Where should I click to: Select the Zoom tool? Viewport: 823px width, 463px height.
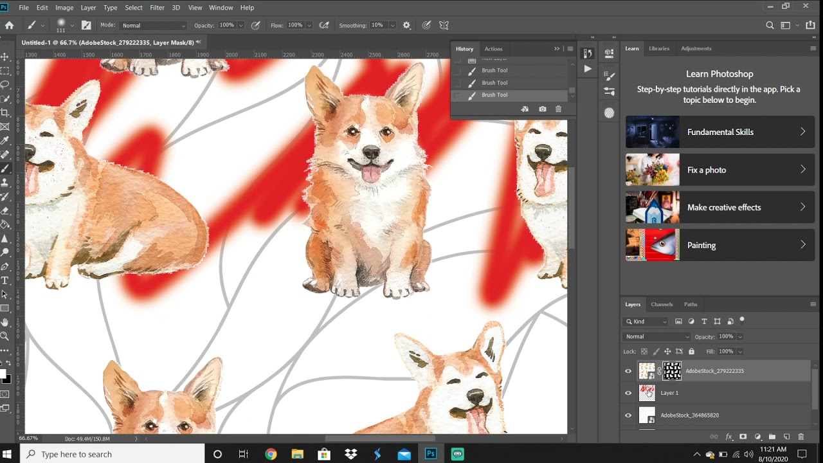(x=5, y=336)
